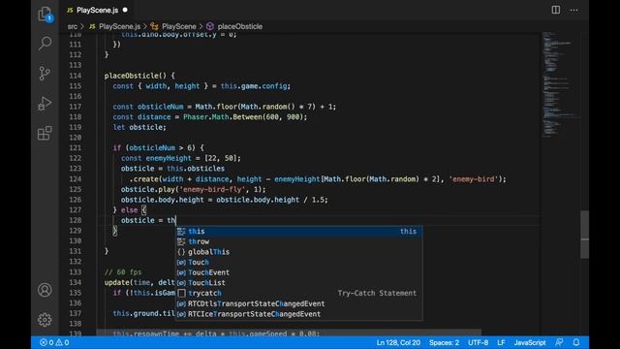
Task: Click line number 127 in gutter
Action: tap(75, 209)
